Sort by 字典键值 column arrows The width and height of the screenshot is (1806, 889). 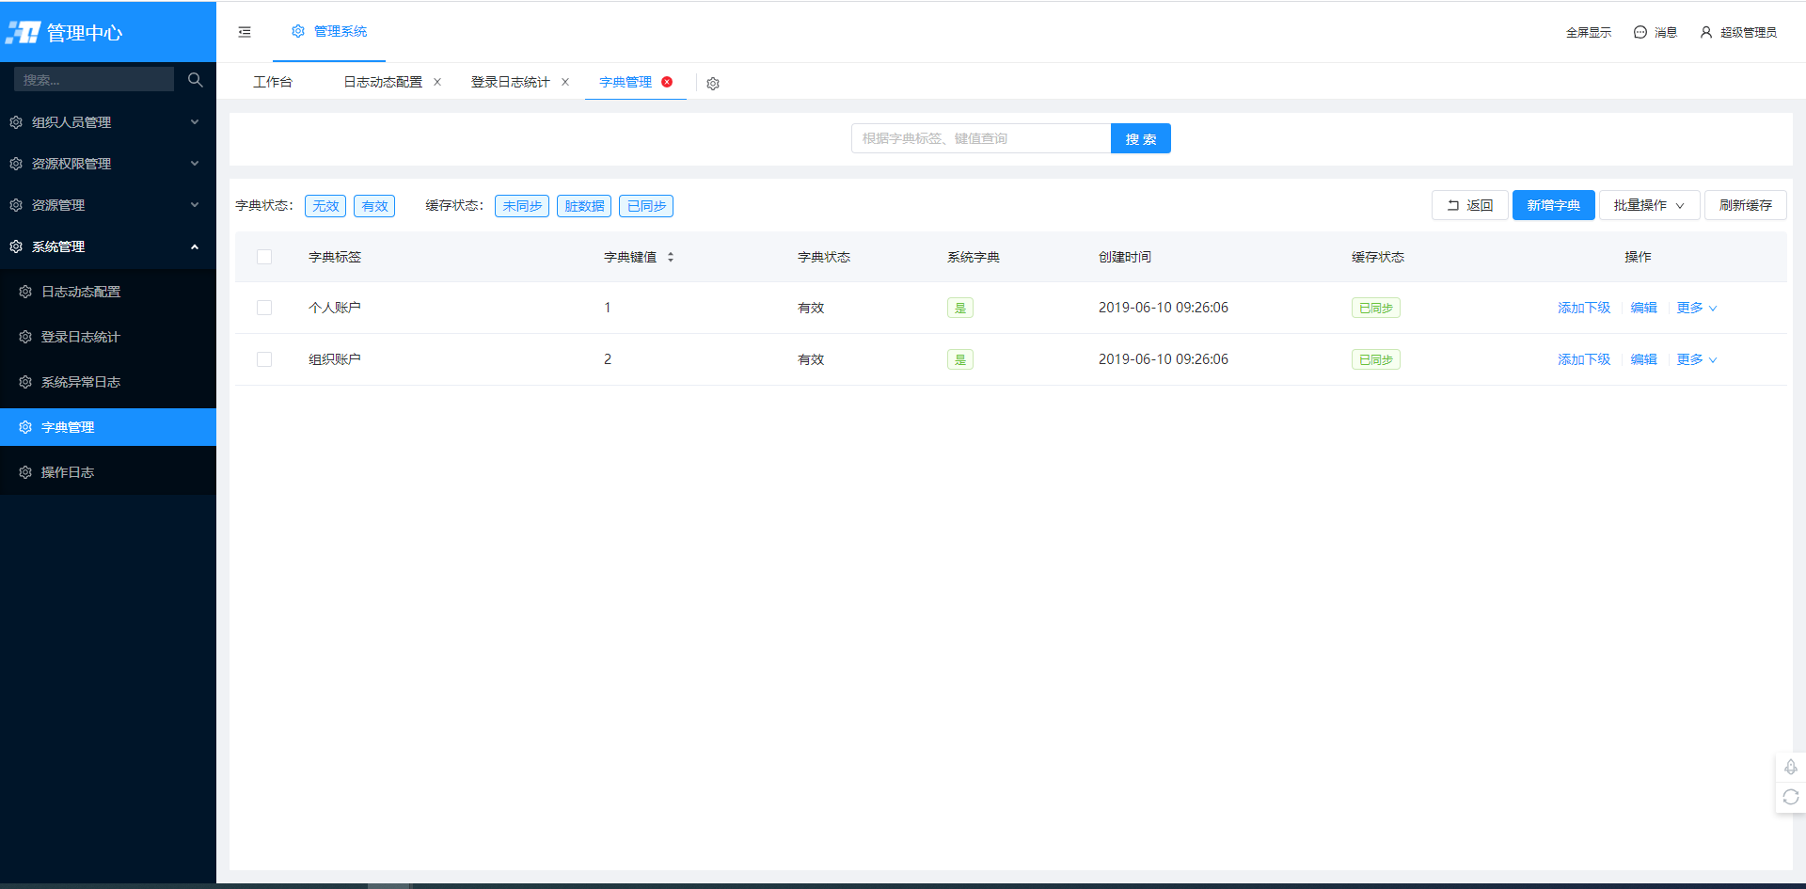coord(671,257)
